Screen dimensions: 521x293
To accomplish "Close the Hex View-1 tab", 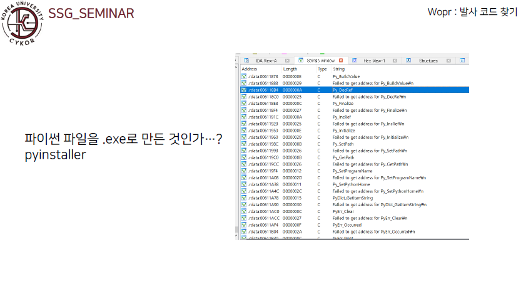I will [395, 61].
